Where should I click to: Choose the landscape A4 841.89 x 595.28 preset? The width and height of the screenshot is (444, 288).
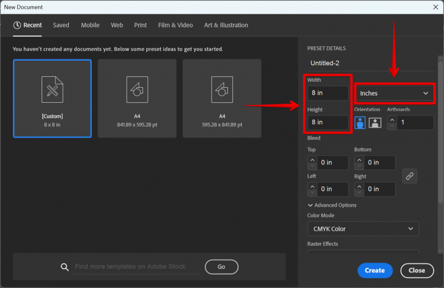[136, 99]
